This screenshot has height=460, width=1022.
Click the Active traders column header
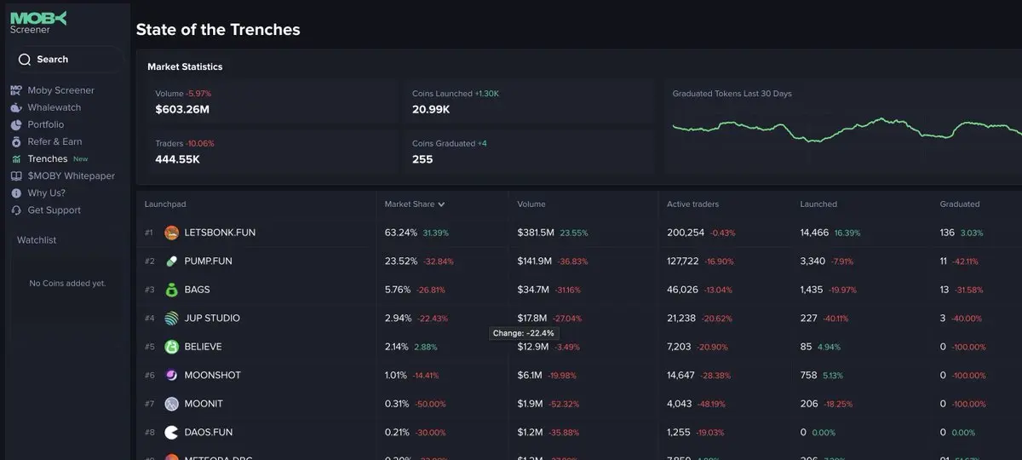coord(693,204)
